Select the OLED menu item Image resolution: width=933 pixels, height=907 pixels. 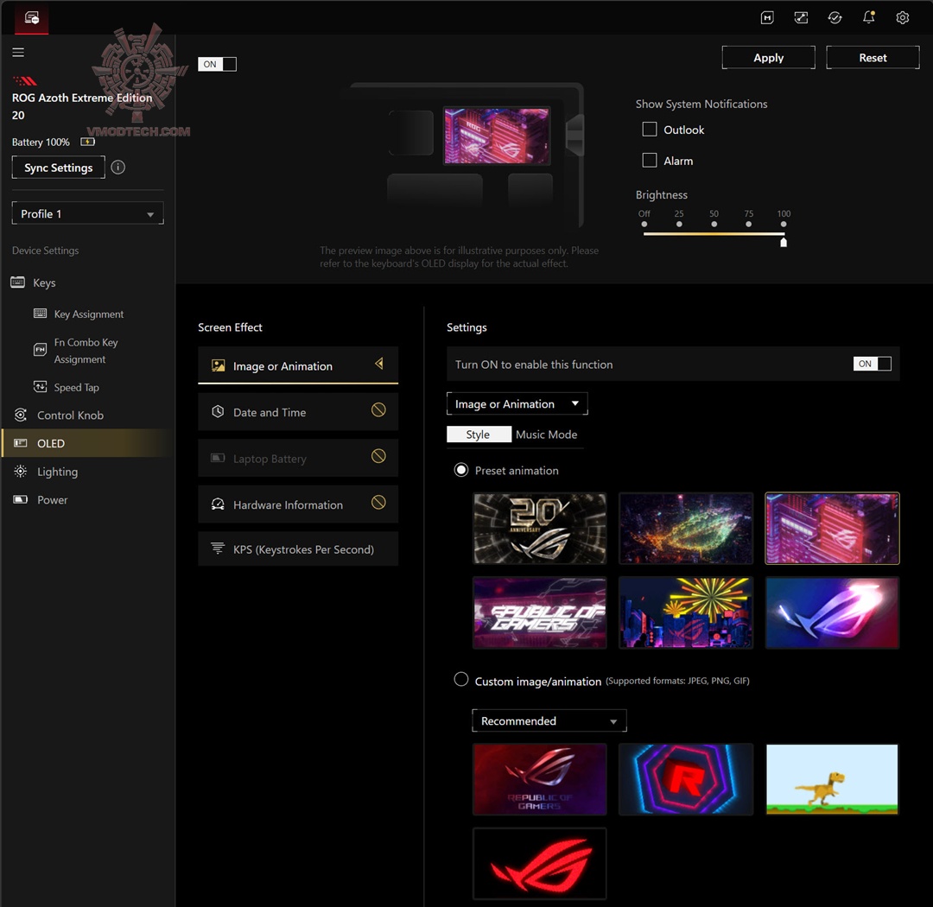click(87, 443)
